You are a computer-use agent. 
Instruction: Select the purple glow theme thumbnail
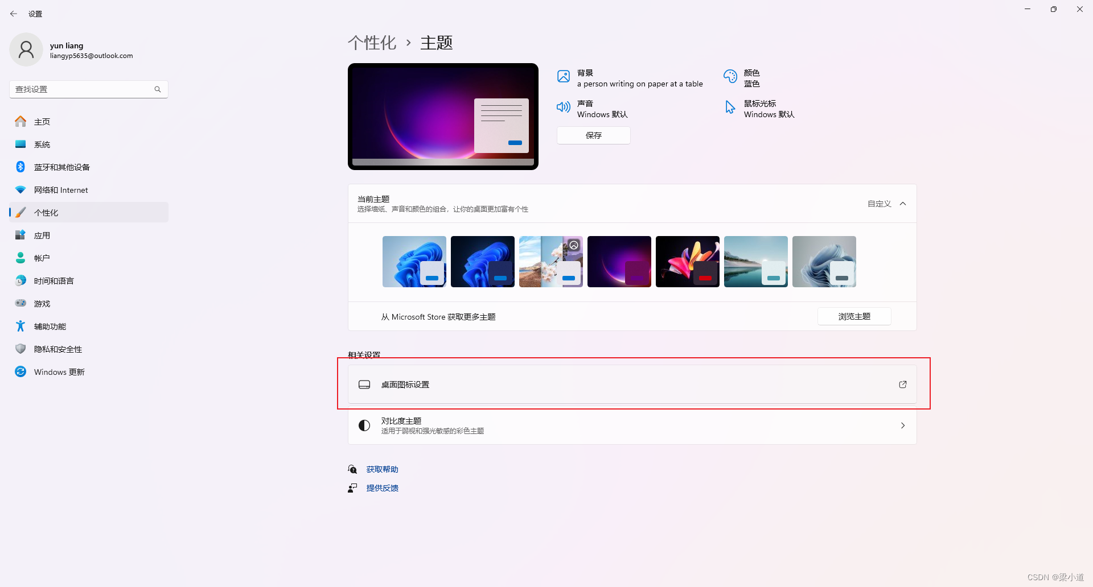click(619, 262)
